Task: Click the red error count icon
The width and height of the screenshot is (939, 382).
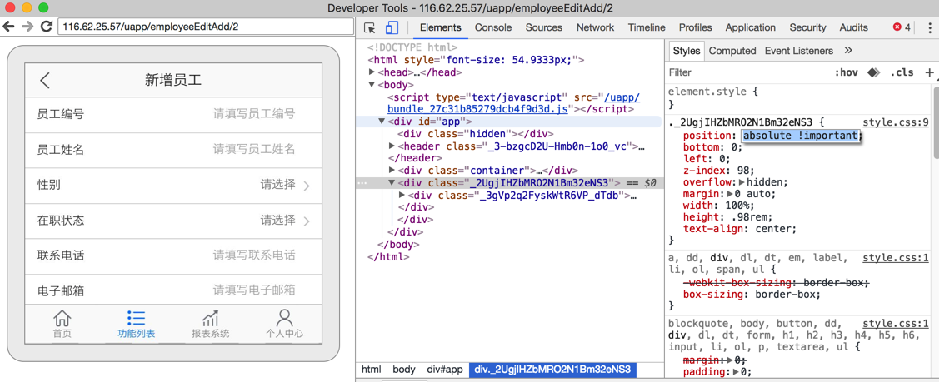Action: 897,27
